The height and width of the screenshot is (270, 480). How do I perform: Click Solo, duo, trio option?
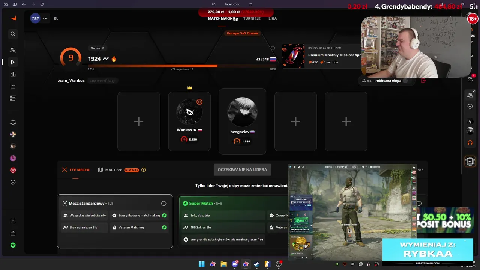(223, 216)
